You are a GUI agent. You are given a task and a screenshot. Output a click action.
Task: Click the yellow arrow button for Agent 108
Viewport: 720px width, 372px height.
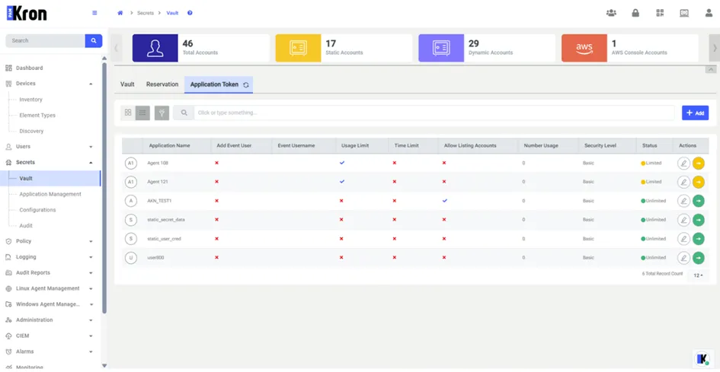tap(699, 163)
